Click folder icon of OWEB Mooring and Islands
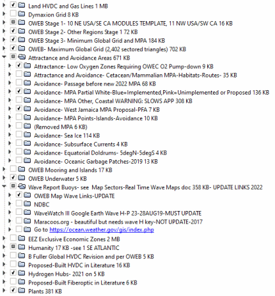The height and width of the screenshot is (296, 275). pos(21,169)
